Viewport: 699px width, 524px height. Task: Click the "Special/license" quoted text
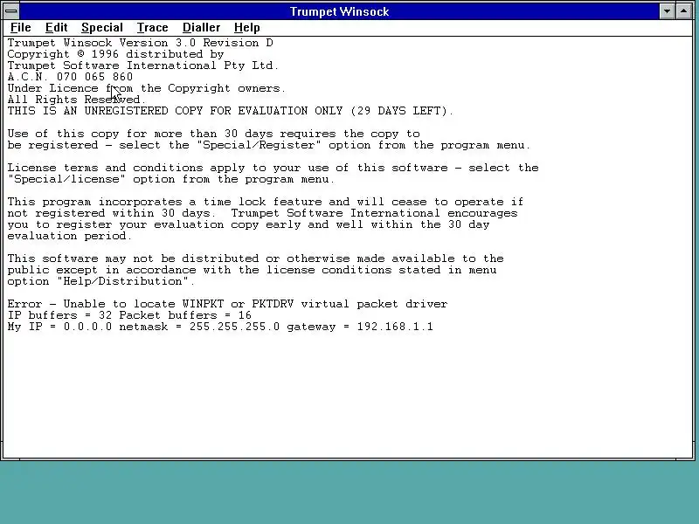(x=67, y=179)
